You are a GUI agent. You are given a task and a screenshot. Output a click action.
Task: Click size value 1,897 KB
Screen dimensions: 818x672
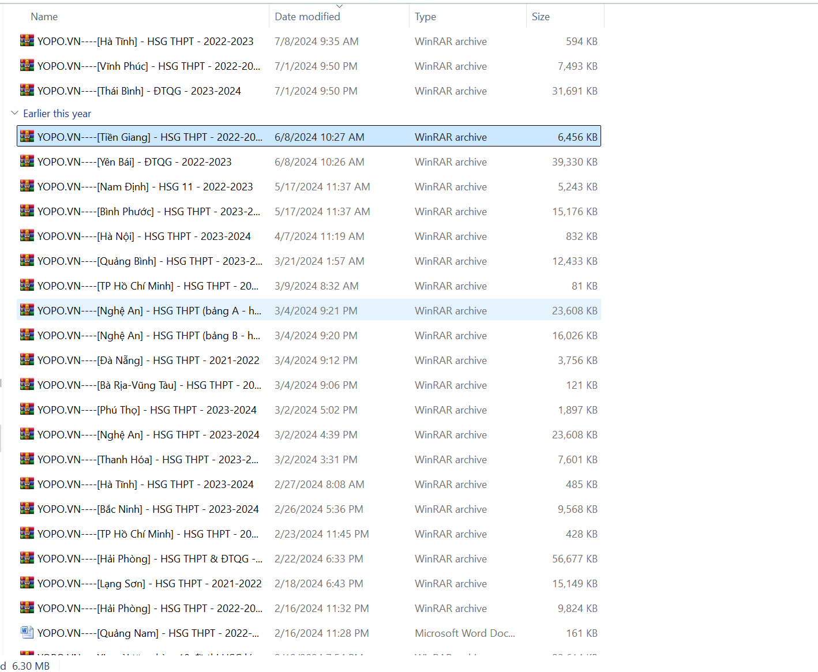(x=577, y=410)
